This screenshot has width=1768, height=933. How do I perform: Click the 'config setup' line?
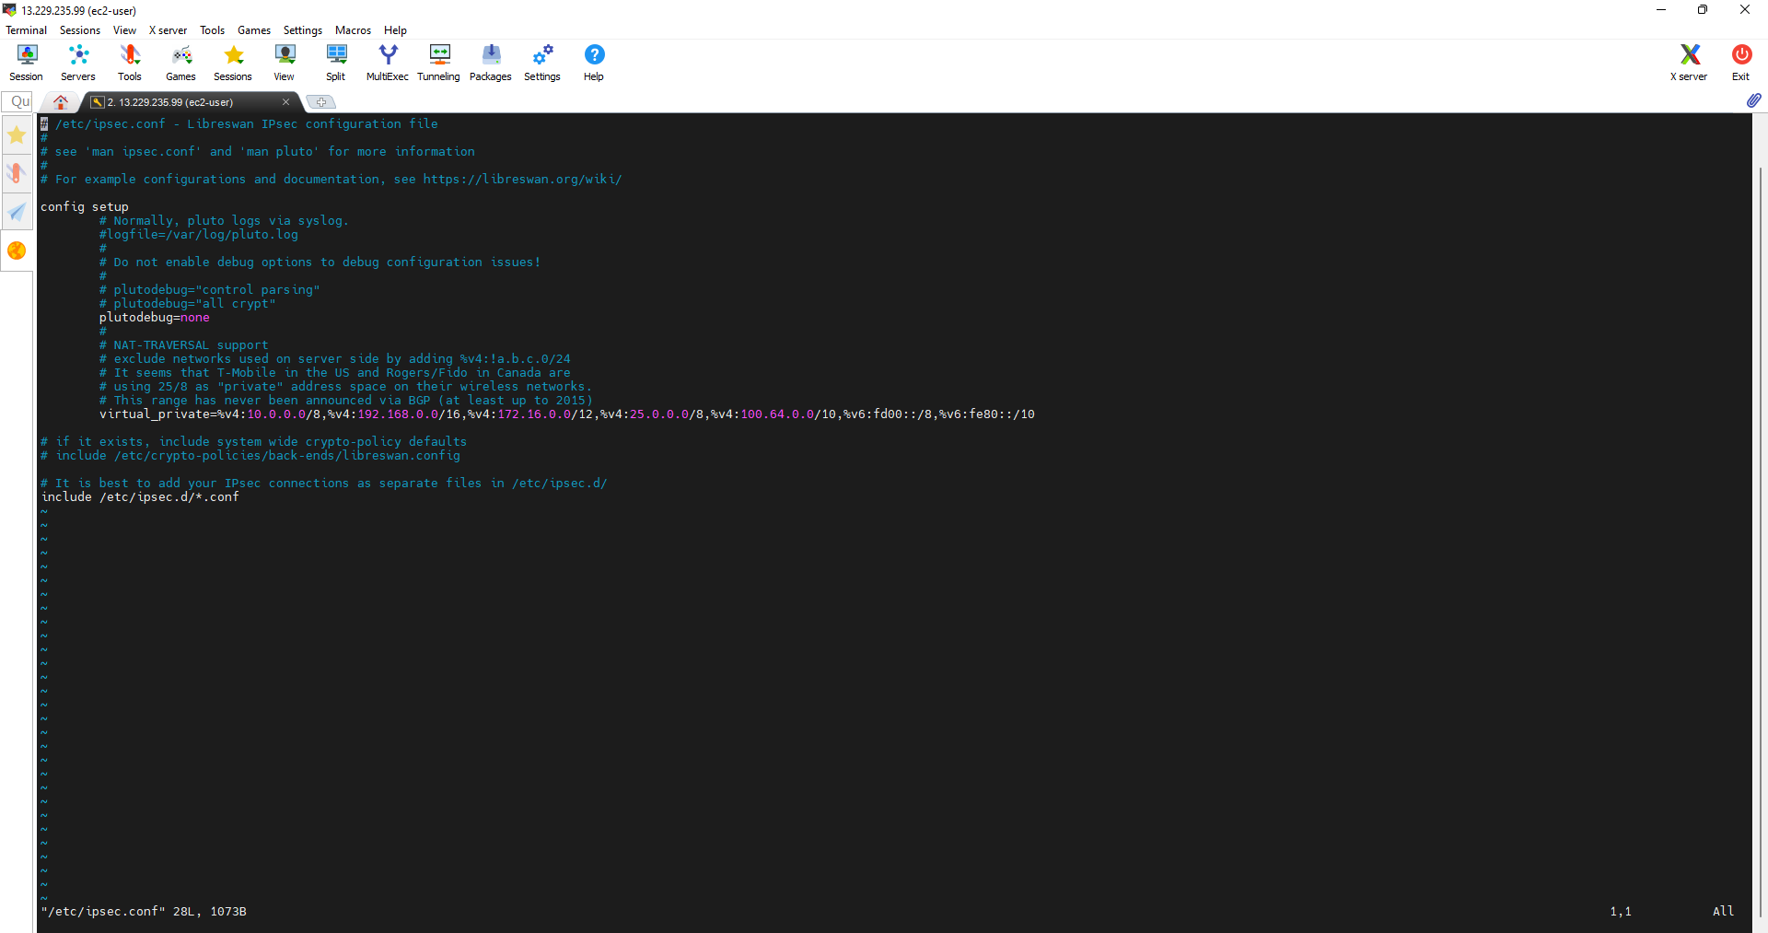[x=85, y=207]
